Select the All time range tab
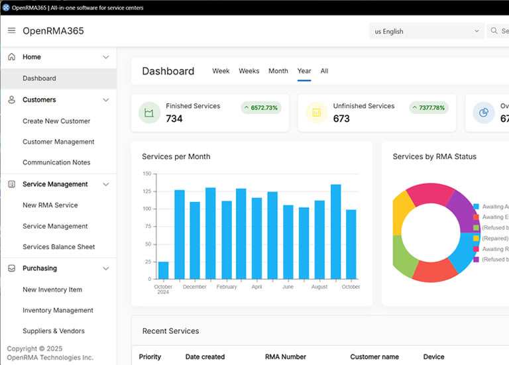This screenshot has height=365, width=509. pos(324,71)
